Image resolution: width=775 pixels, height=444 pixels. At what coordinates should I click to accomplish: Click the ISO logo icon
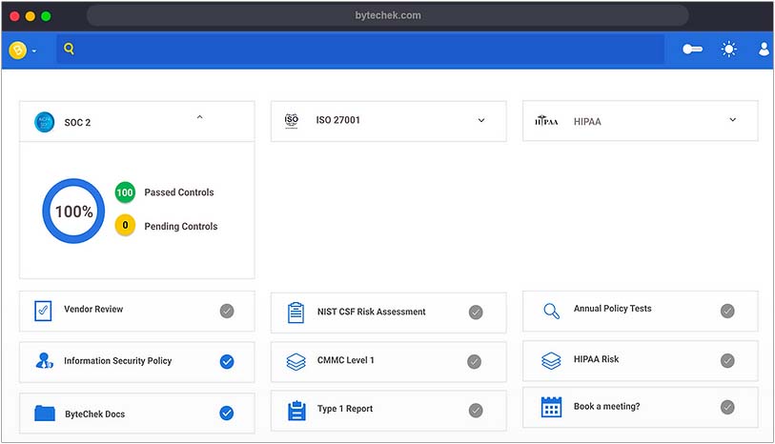point(292,120)
